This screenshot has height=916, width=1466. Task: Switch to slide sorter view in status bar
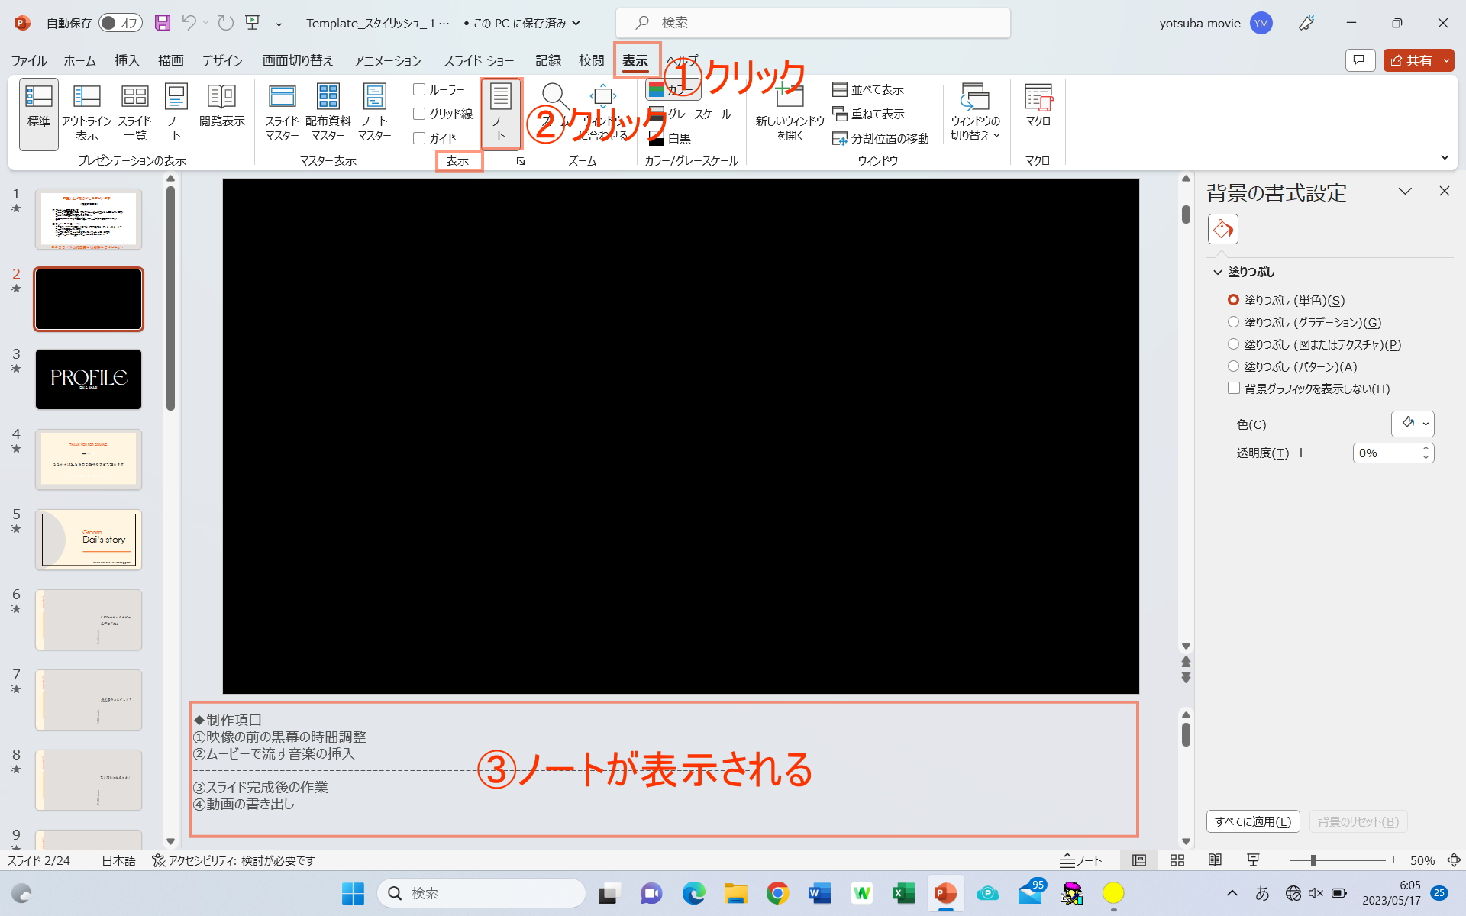point(1177,860)
